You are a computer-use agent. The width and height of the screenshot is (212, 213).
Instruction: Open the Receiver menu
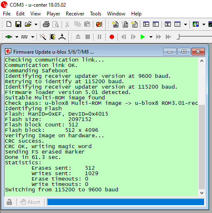(75, 14)
